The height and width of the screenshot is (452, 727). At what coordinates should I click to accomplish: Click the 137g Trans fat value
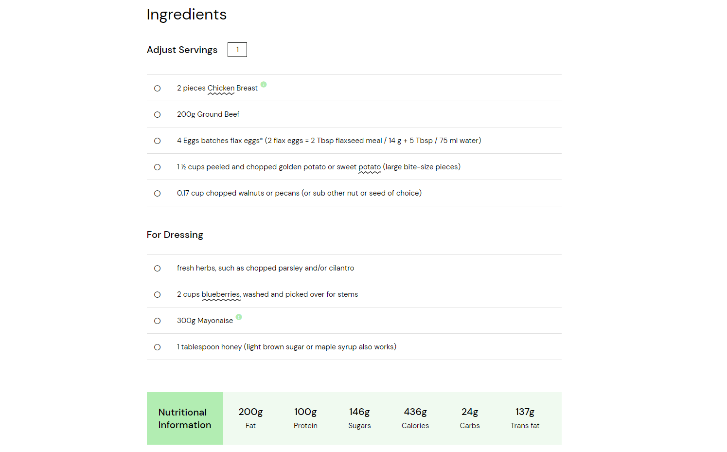pyautogui.click(x=525, y=412)
